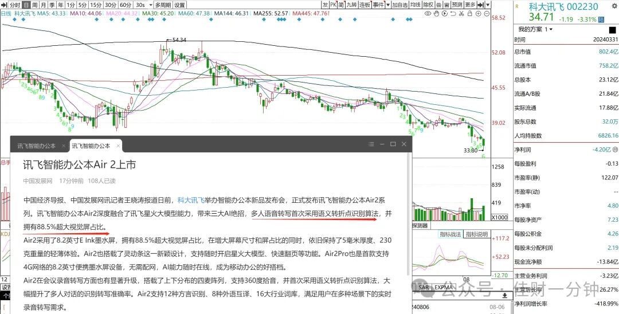The height and width of the screenshot is (314, 619).
Task: Zoom out with the minus circle icon
Action: 487,13
